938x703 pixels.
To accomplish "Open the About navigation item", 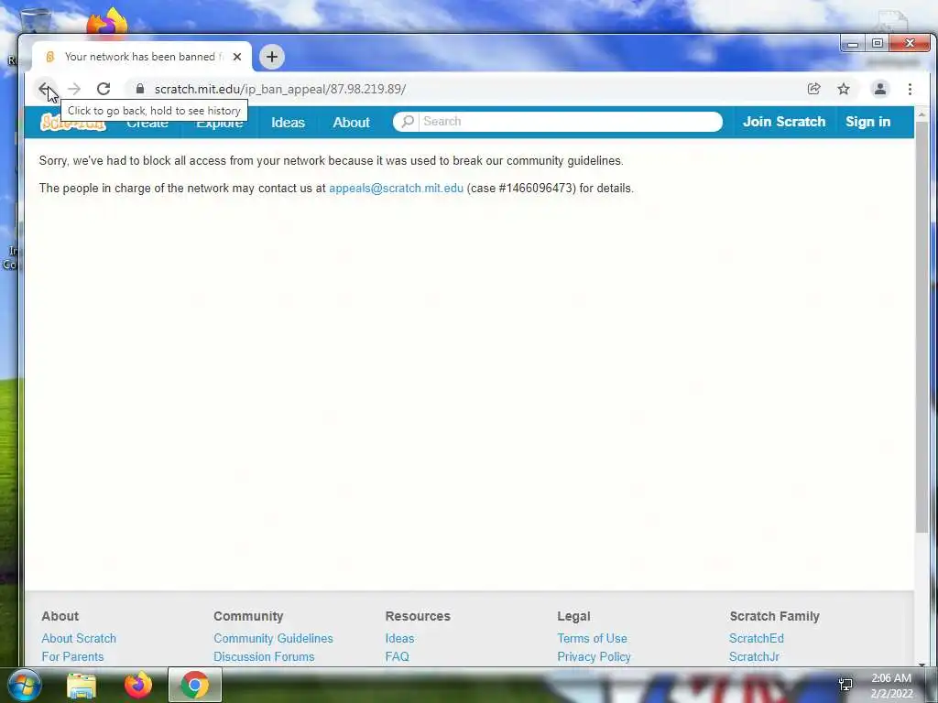I will pos(351,123).
